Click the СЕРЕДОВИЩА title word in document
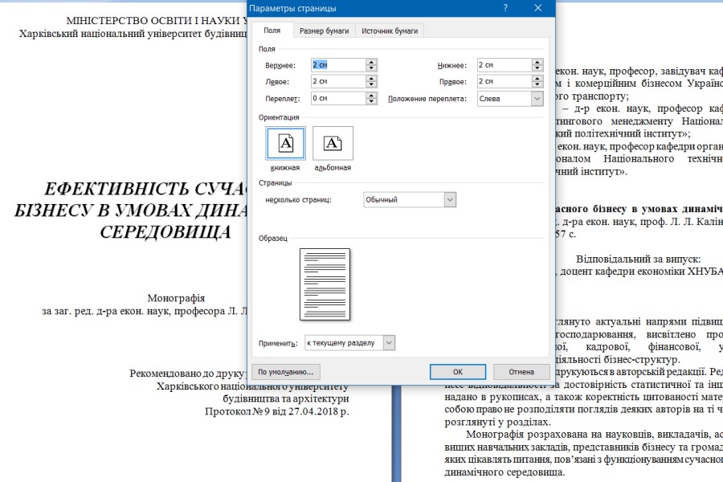 [165, 232]
